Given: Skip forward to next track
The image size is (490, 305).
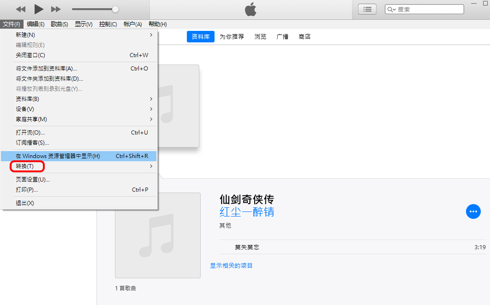Looking at the screenshot, I should tap(56, 9).
